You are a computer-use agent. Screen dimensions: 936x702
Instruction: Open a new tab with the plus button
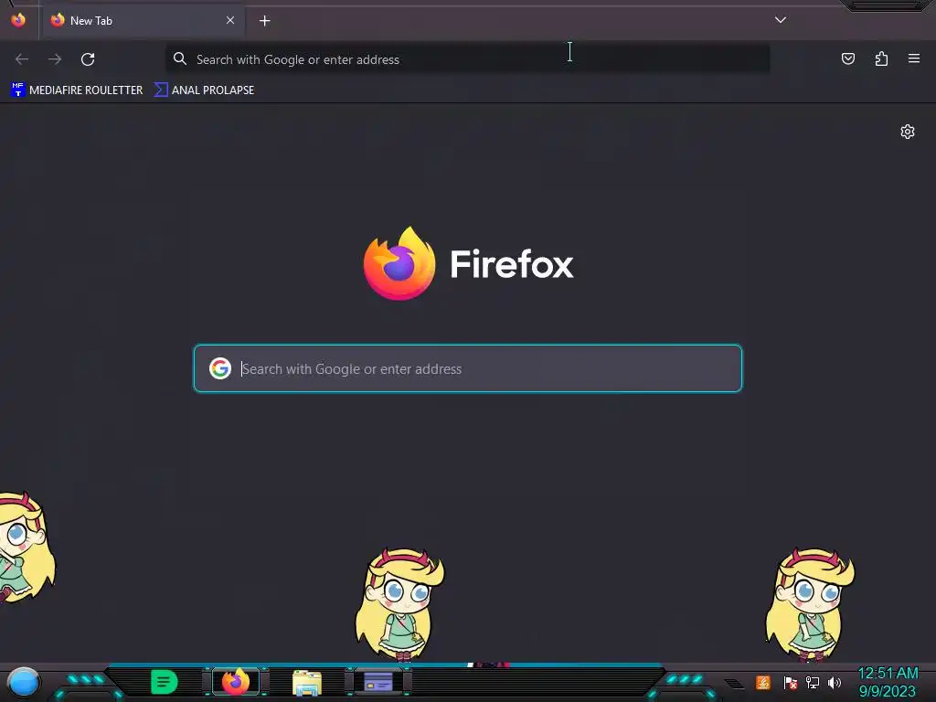[x=264, y=21]
